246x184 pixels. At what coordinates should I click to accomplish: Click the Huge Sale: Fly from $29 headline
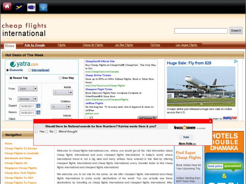click(x=189, y=63)
